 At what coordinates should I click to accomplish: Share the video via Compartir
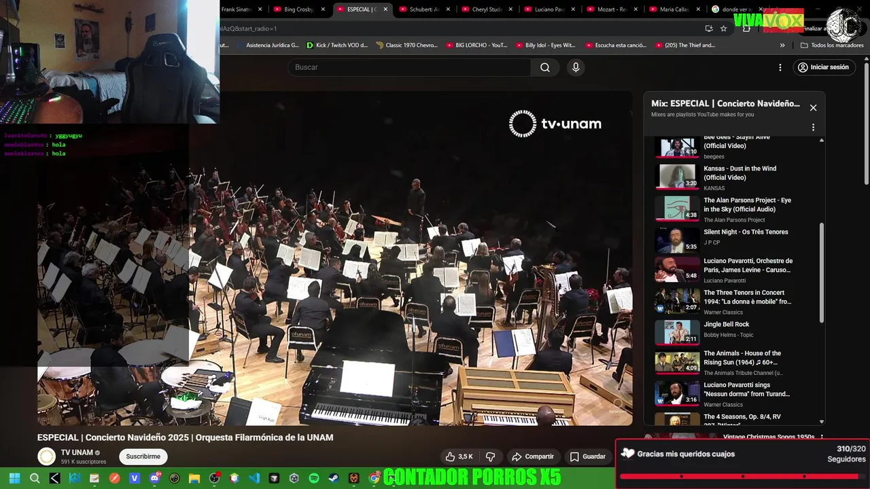tap(533, 456)
